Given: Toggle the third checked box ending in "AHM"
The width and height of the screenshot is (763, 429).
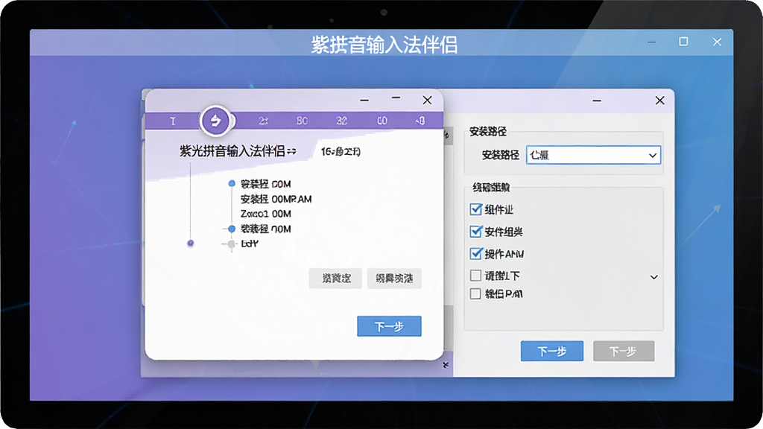Looking at the screenshot, I should click(x=476, y=253).
